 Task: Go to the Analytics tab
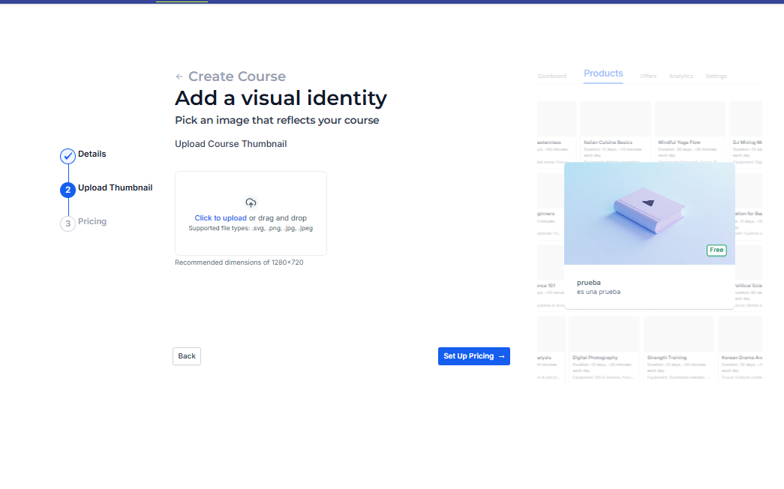[680, 76]
